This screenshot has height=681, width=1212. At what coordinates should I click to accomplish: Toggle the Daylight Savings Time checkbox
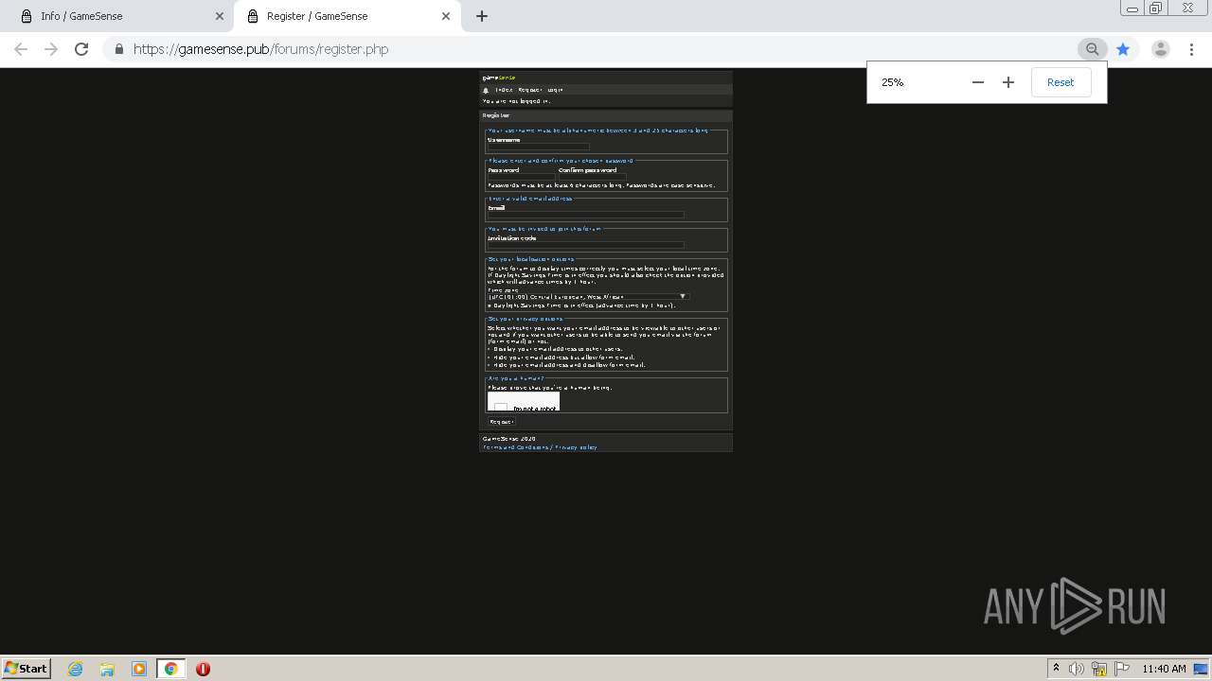[490, 306]
